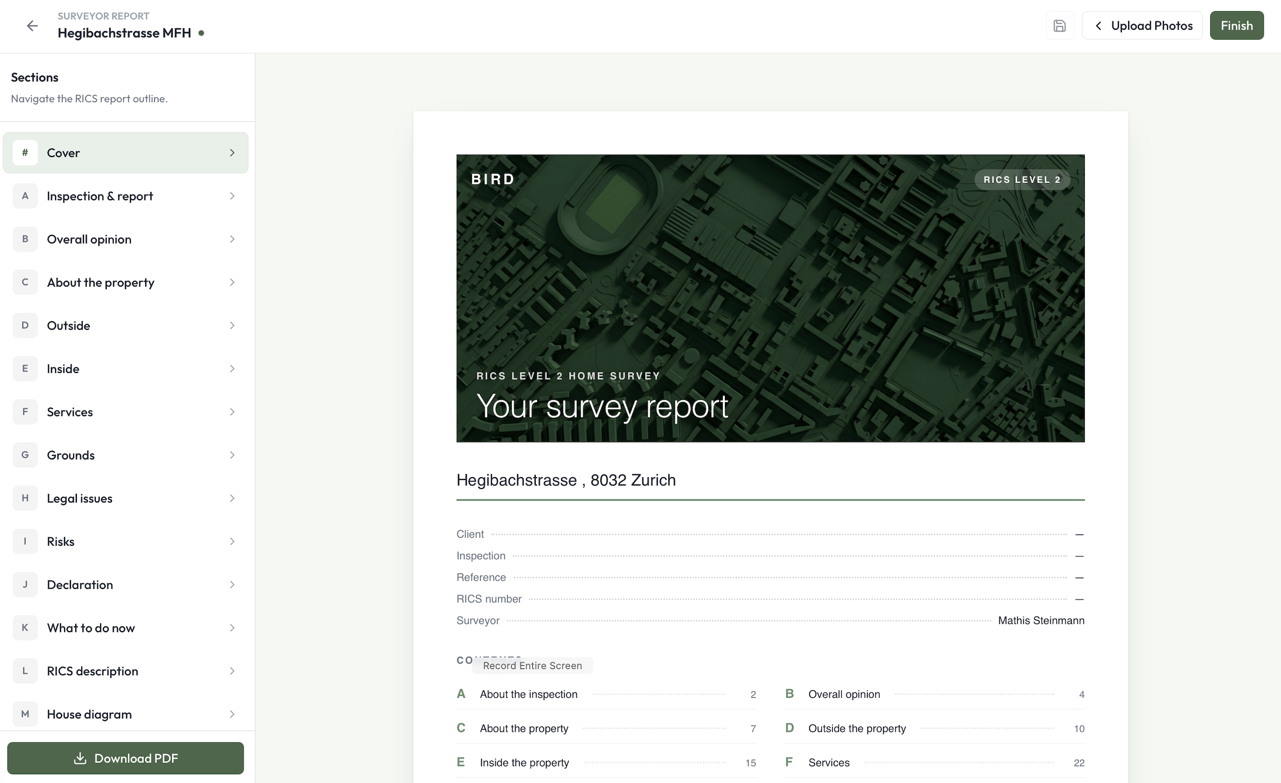The image size is (1281, 783).
Task: Download the report as PDF
Action: tap(125, 758)
